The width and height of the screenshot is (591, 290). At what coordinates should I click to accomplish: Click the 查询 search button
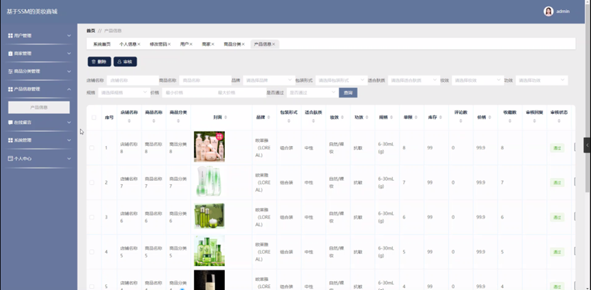coord(348,93)
